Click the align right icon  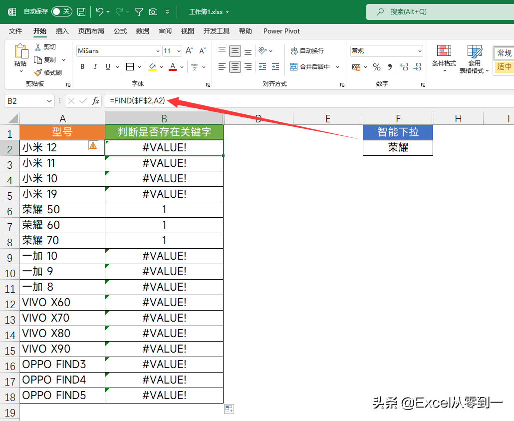pos(248,66)
